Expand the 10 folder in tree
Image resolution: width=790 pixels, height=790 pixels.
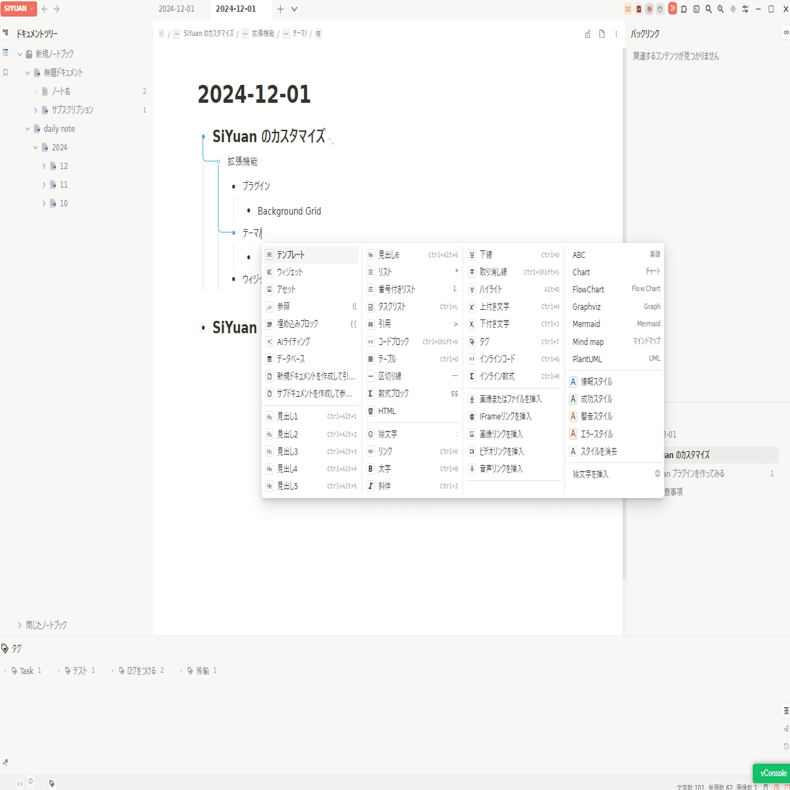click(x=44, y=204)
